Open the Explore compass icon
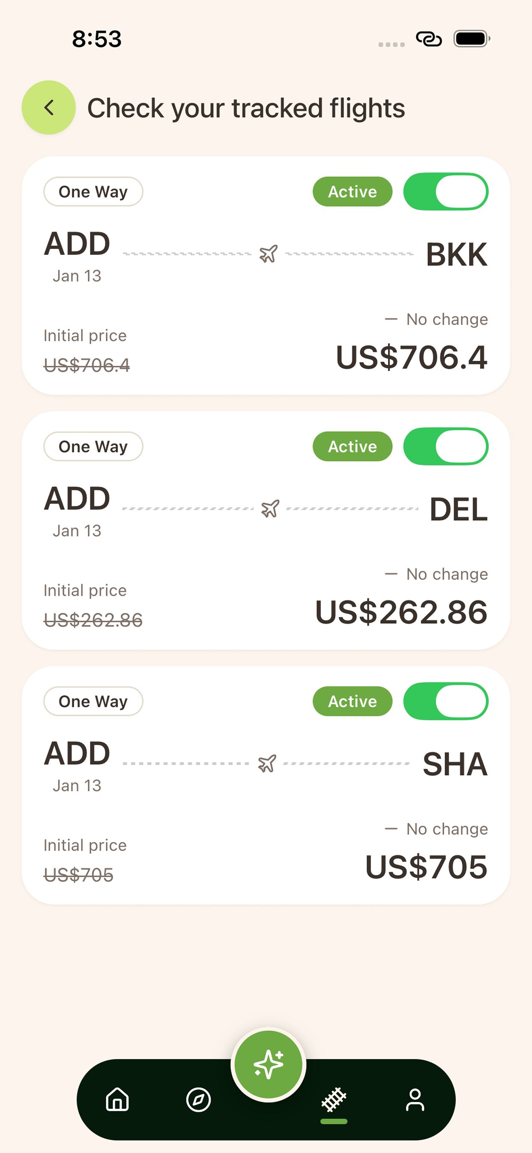 coord(198,1100)
